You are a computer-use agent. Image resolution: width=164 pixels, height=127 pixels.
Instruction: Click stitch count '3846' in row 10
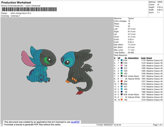[x=125, y=84]
